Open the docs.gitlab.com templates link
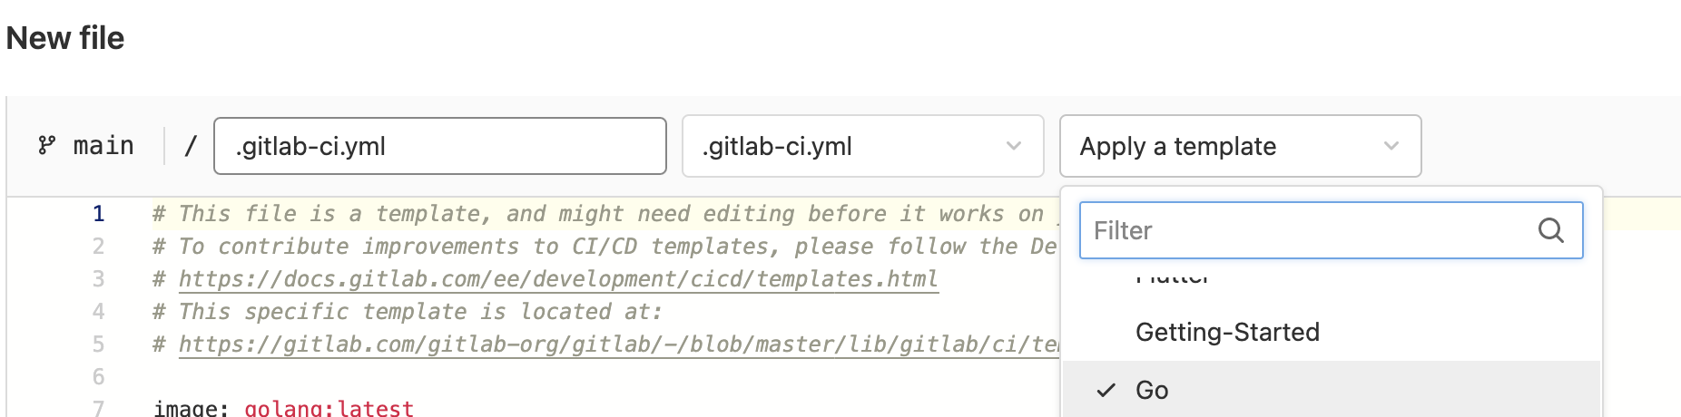1681x417 pixels. [x=557, y=279]
